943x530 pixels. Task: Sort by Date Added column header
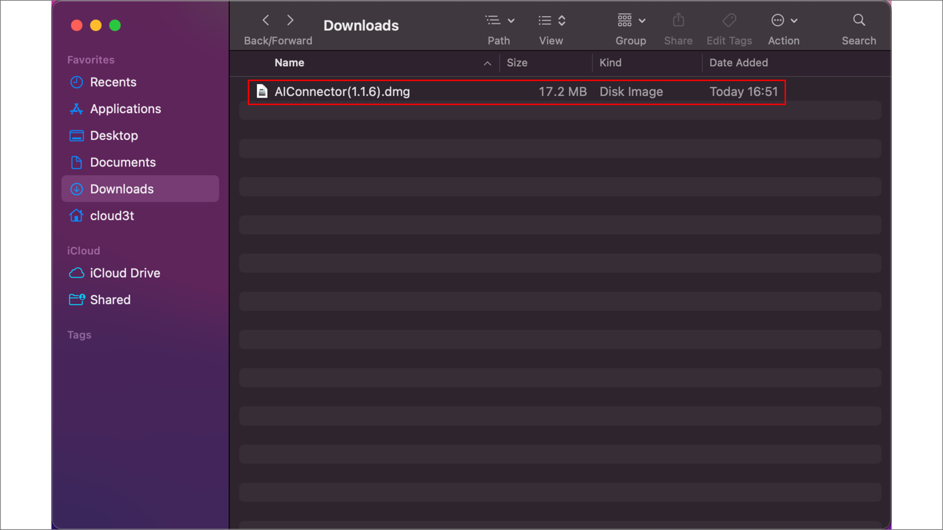(x=738, y=63)
